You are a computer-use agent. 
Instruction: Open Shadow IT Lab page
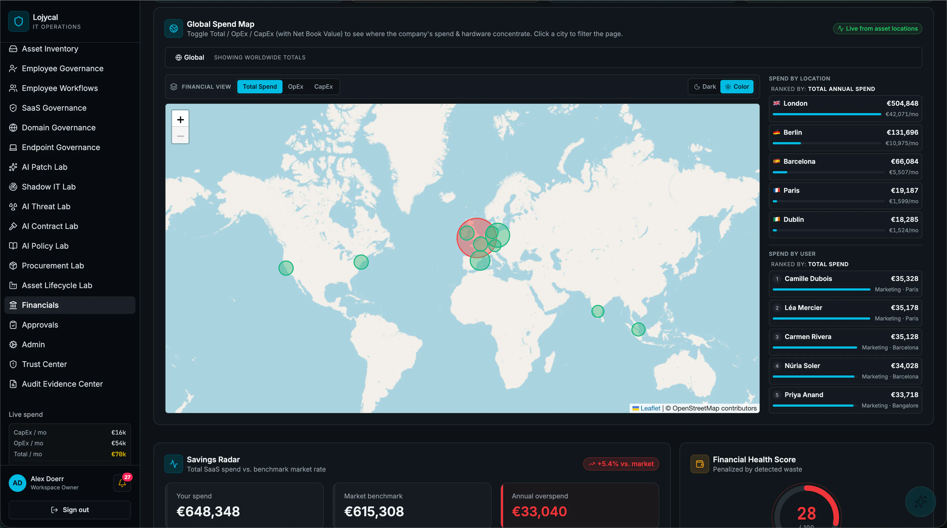pyautogui.click(x=70, y=187)
